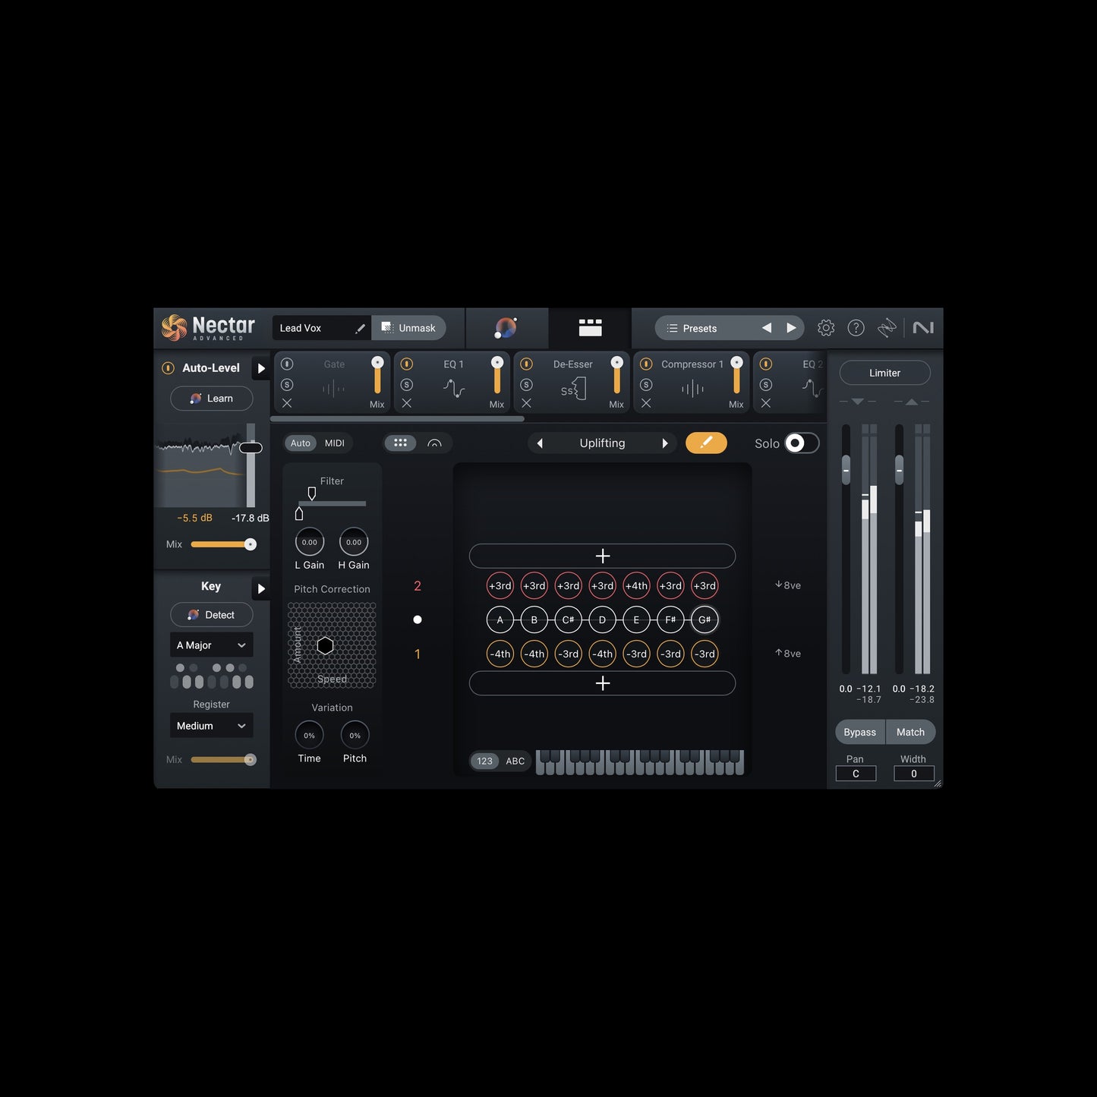This screenshot has width=1097, height=1097.
Task: Toggle the Unmask button
Action: pos(408,328)
